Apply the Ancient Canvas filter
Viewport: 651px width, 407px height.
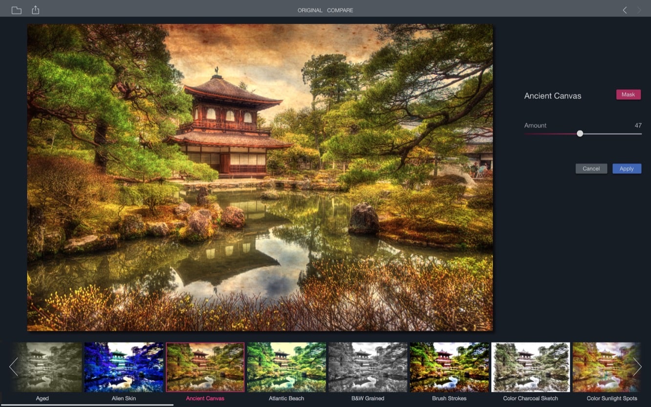tap(627, 169)
